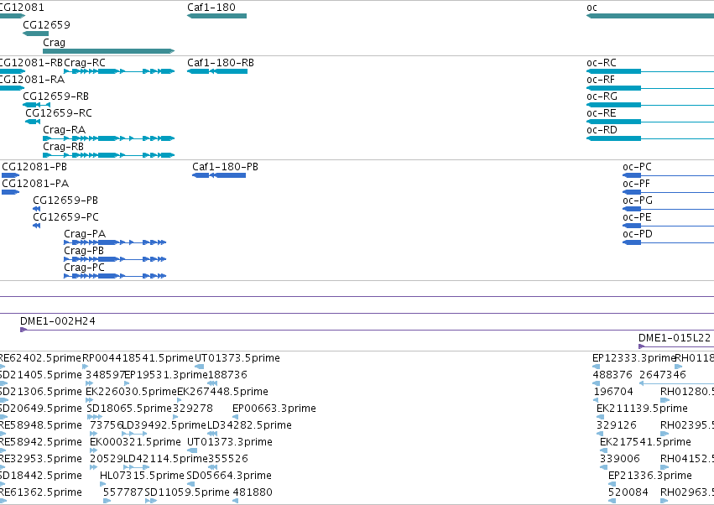This screenshot has height=505, width=714.
Task: Click EST HL07315.5prime label
Action: [142, 476]
